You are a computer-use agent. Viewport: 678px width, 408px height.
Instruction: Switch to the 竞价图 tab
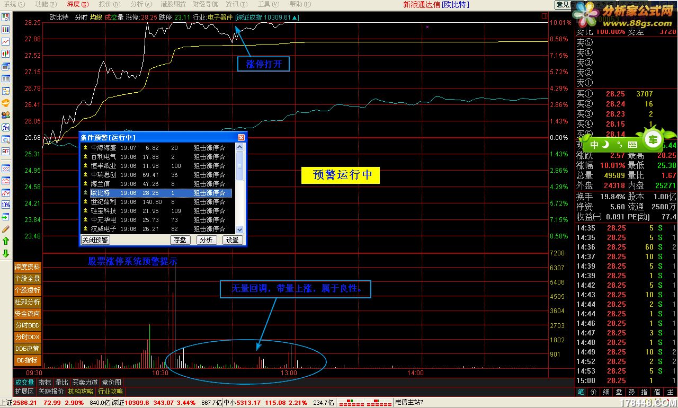tap(111, 383)
